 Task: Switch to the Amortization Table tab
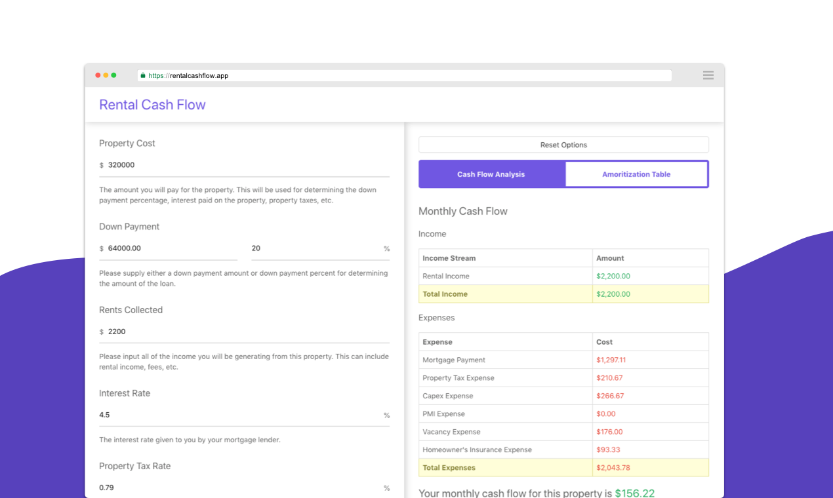tap(636, 174)
